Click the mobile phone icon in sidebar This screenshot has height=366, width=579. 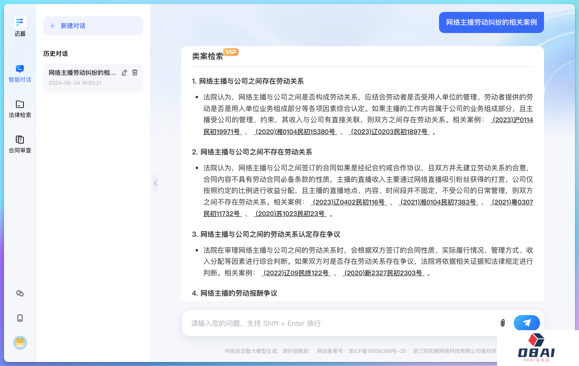click(x=20, y=318)
